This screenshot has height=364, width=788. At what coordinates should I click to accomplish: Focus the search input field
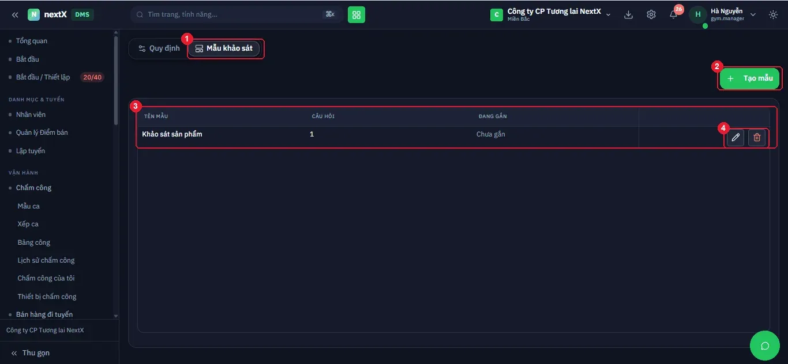(x=237, y=14)
